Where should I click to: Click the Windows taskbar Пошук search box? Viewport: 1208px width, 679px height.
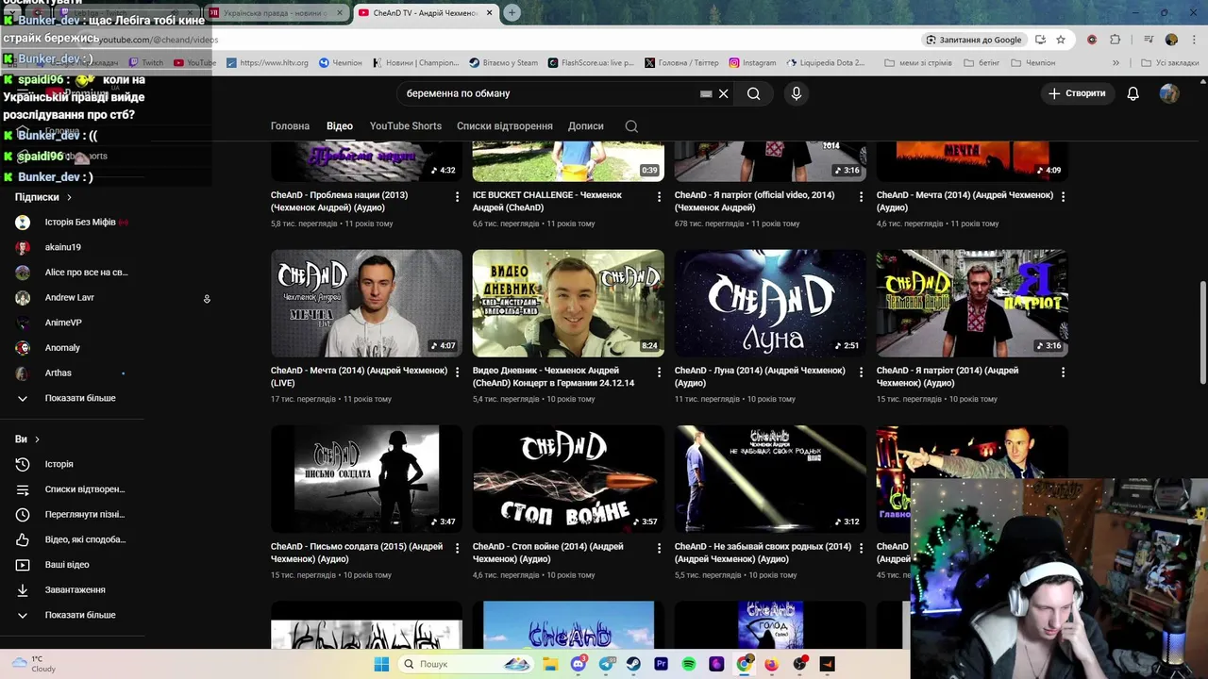[x=467, y=664]
